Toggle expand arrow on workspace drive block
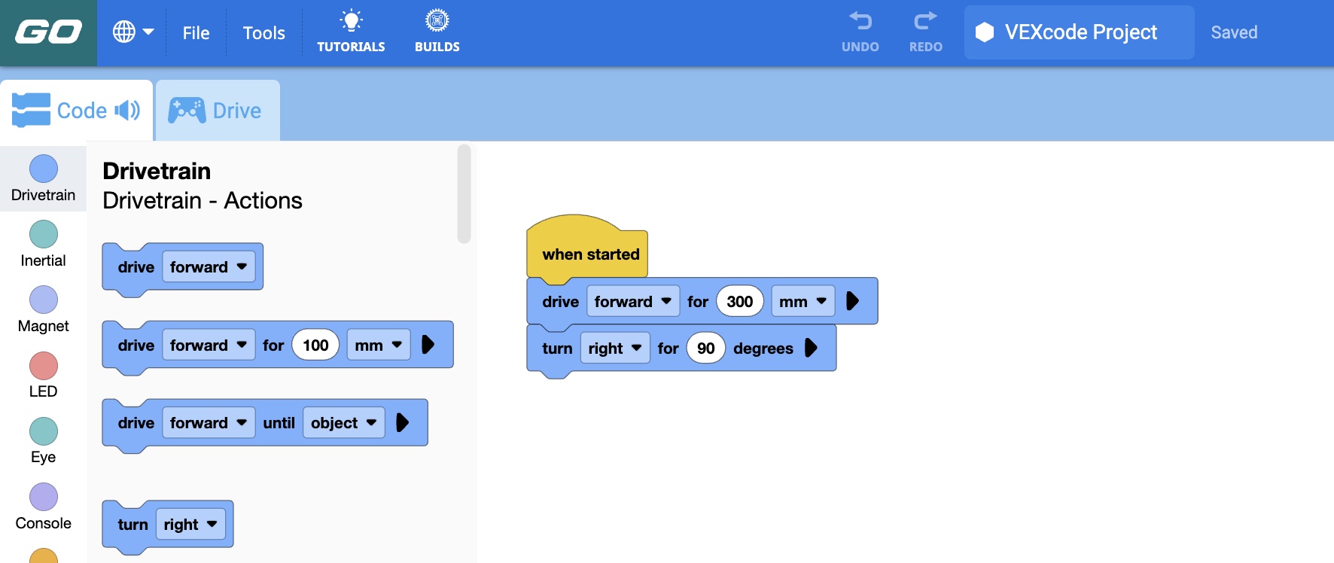 point(852,301)
